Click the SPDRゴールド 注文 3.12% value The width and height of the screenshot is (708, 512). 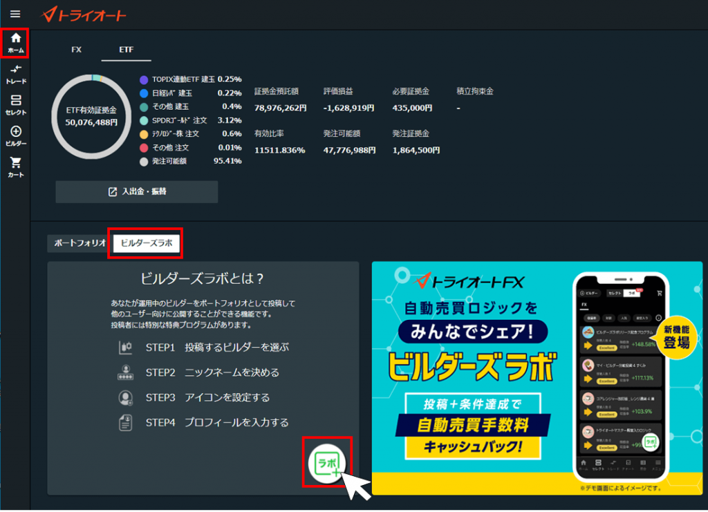tap(230, 120)
